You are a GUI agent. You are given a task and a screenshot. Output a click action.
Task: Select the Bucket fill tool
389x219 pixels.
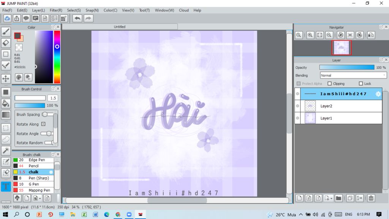[x=6, y=103]
